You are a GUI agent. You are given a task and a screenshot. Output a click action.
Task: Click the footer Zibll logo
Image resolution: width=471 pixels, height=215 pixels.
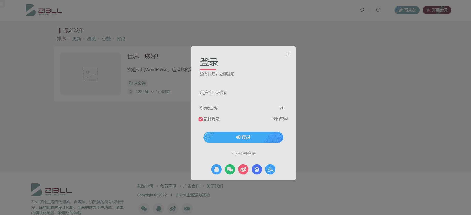coord(51,190)
